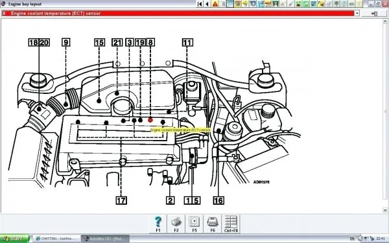389x243 pixels.
Task: Click callout number 18 in diagram
Action: tap(34, 43)
